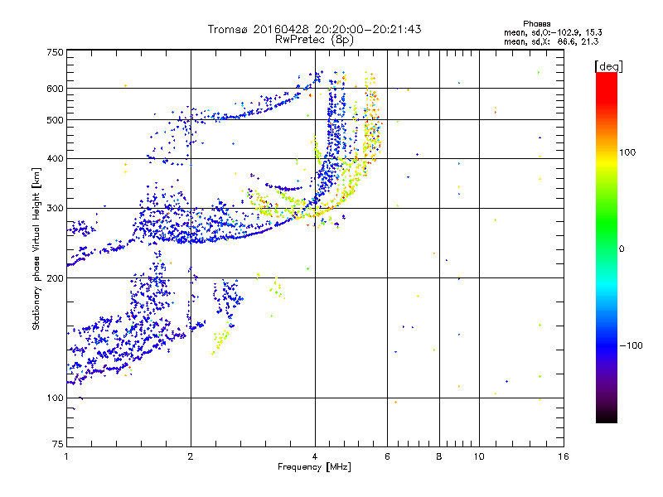Click the y-axis '750' tick label

click(x=55, y=52)
